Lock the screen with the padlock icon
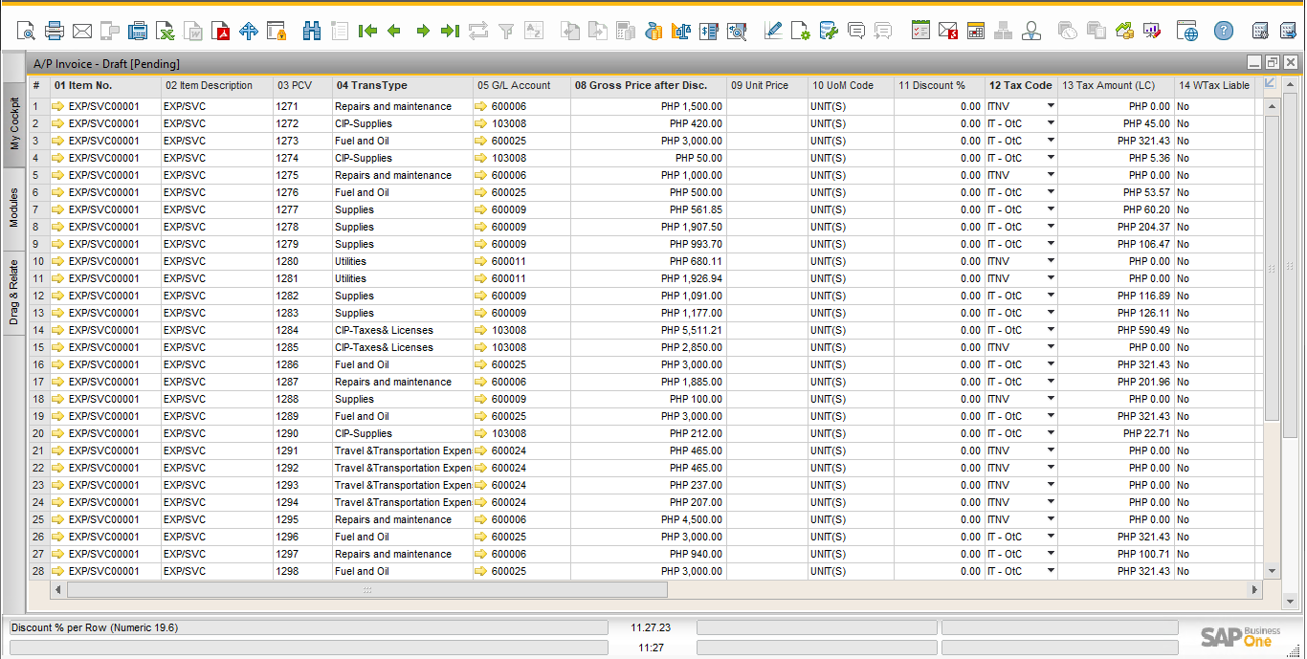This screenshot has width=1307, height=659. click(277, 32)
